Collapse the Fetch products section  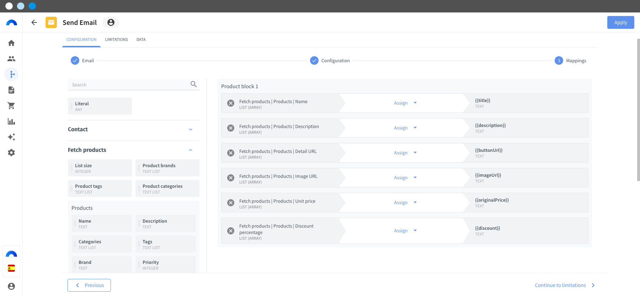pos(191,150)
